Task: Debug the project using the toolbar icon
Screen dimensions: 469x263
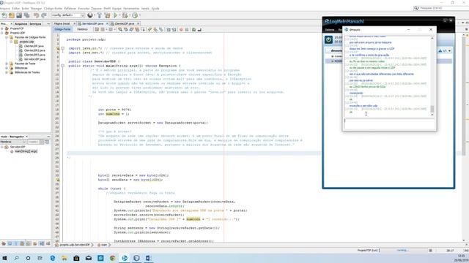Action: pyautogui.click(x=125, y=15)
